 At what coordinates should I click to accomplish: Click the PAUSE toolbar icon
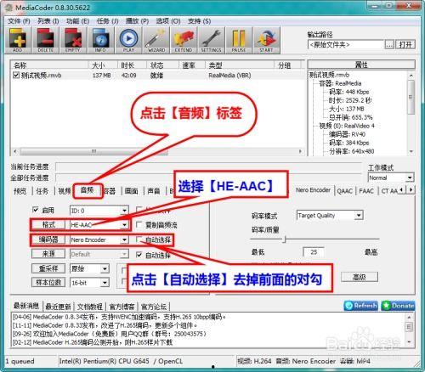tap(239, 40)
